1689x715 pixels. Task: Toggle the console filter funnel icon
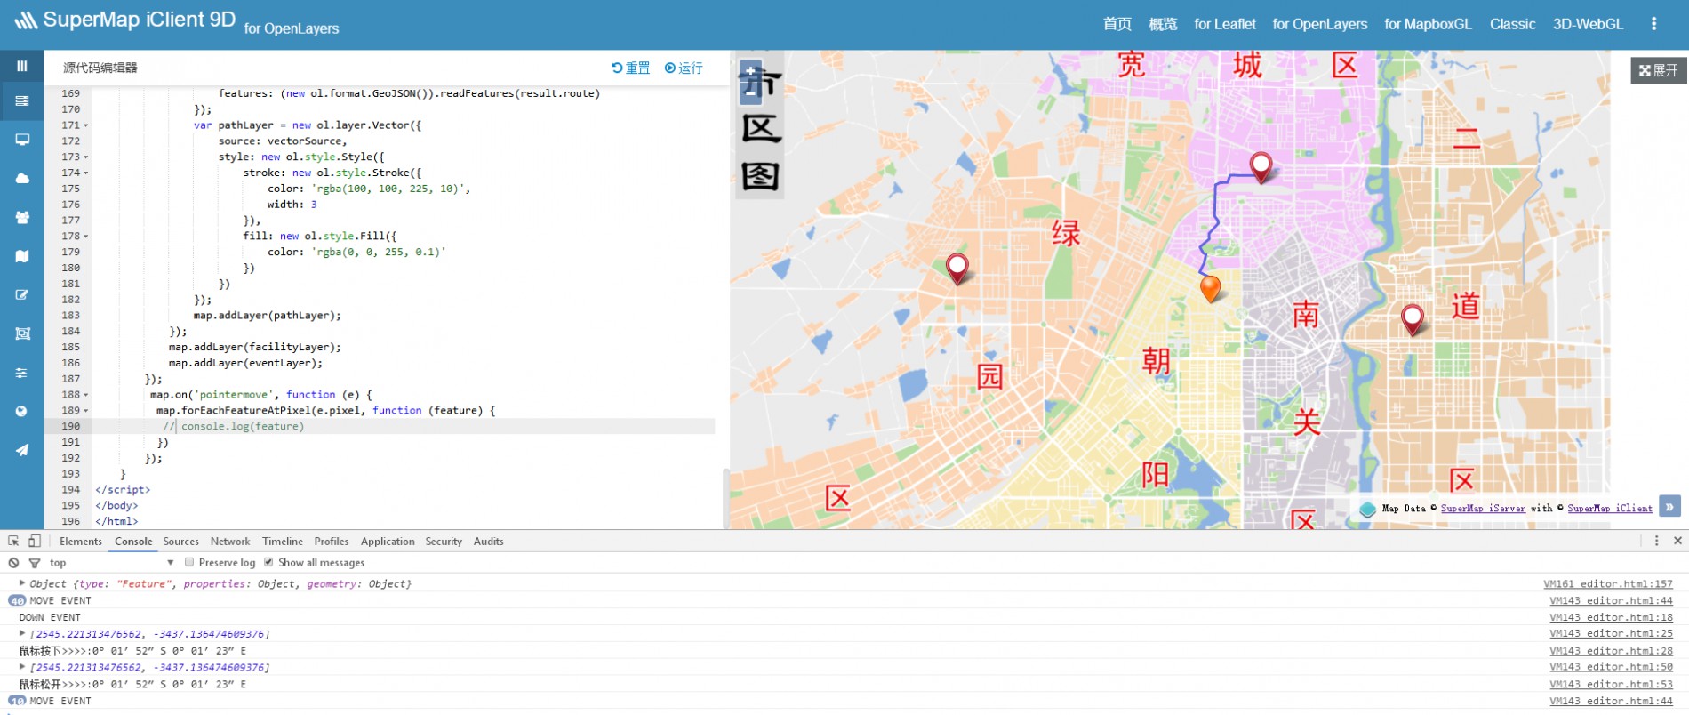point(35,563)
